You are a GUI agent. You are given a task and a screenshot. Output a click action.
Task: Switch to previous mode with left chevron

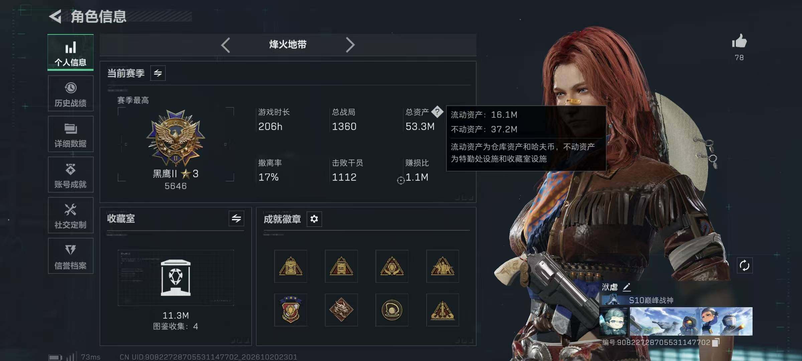(x=226, y=45)
